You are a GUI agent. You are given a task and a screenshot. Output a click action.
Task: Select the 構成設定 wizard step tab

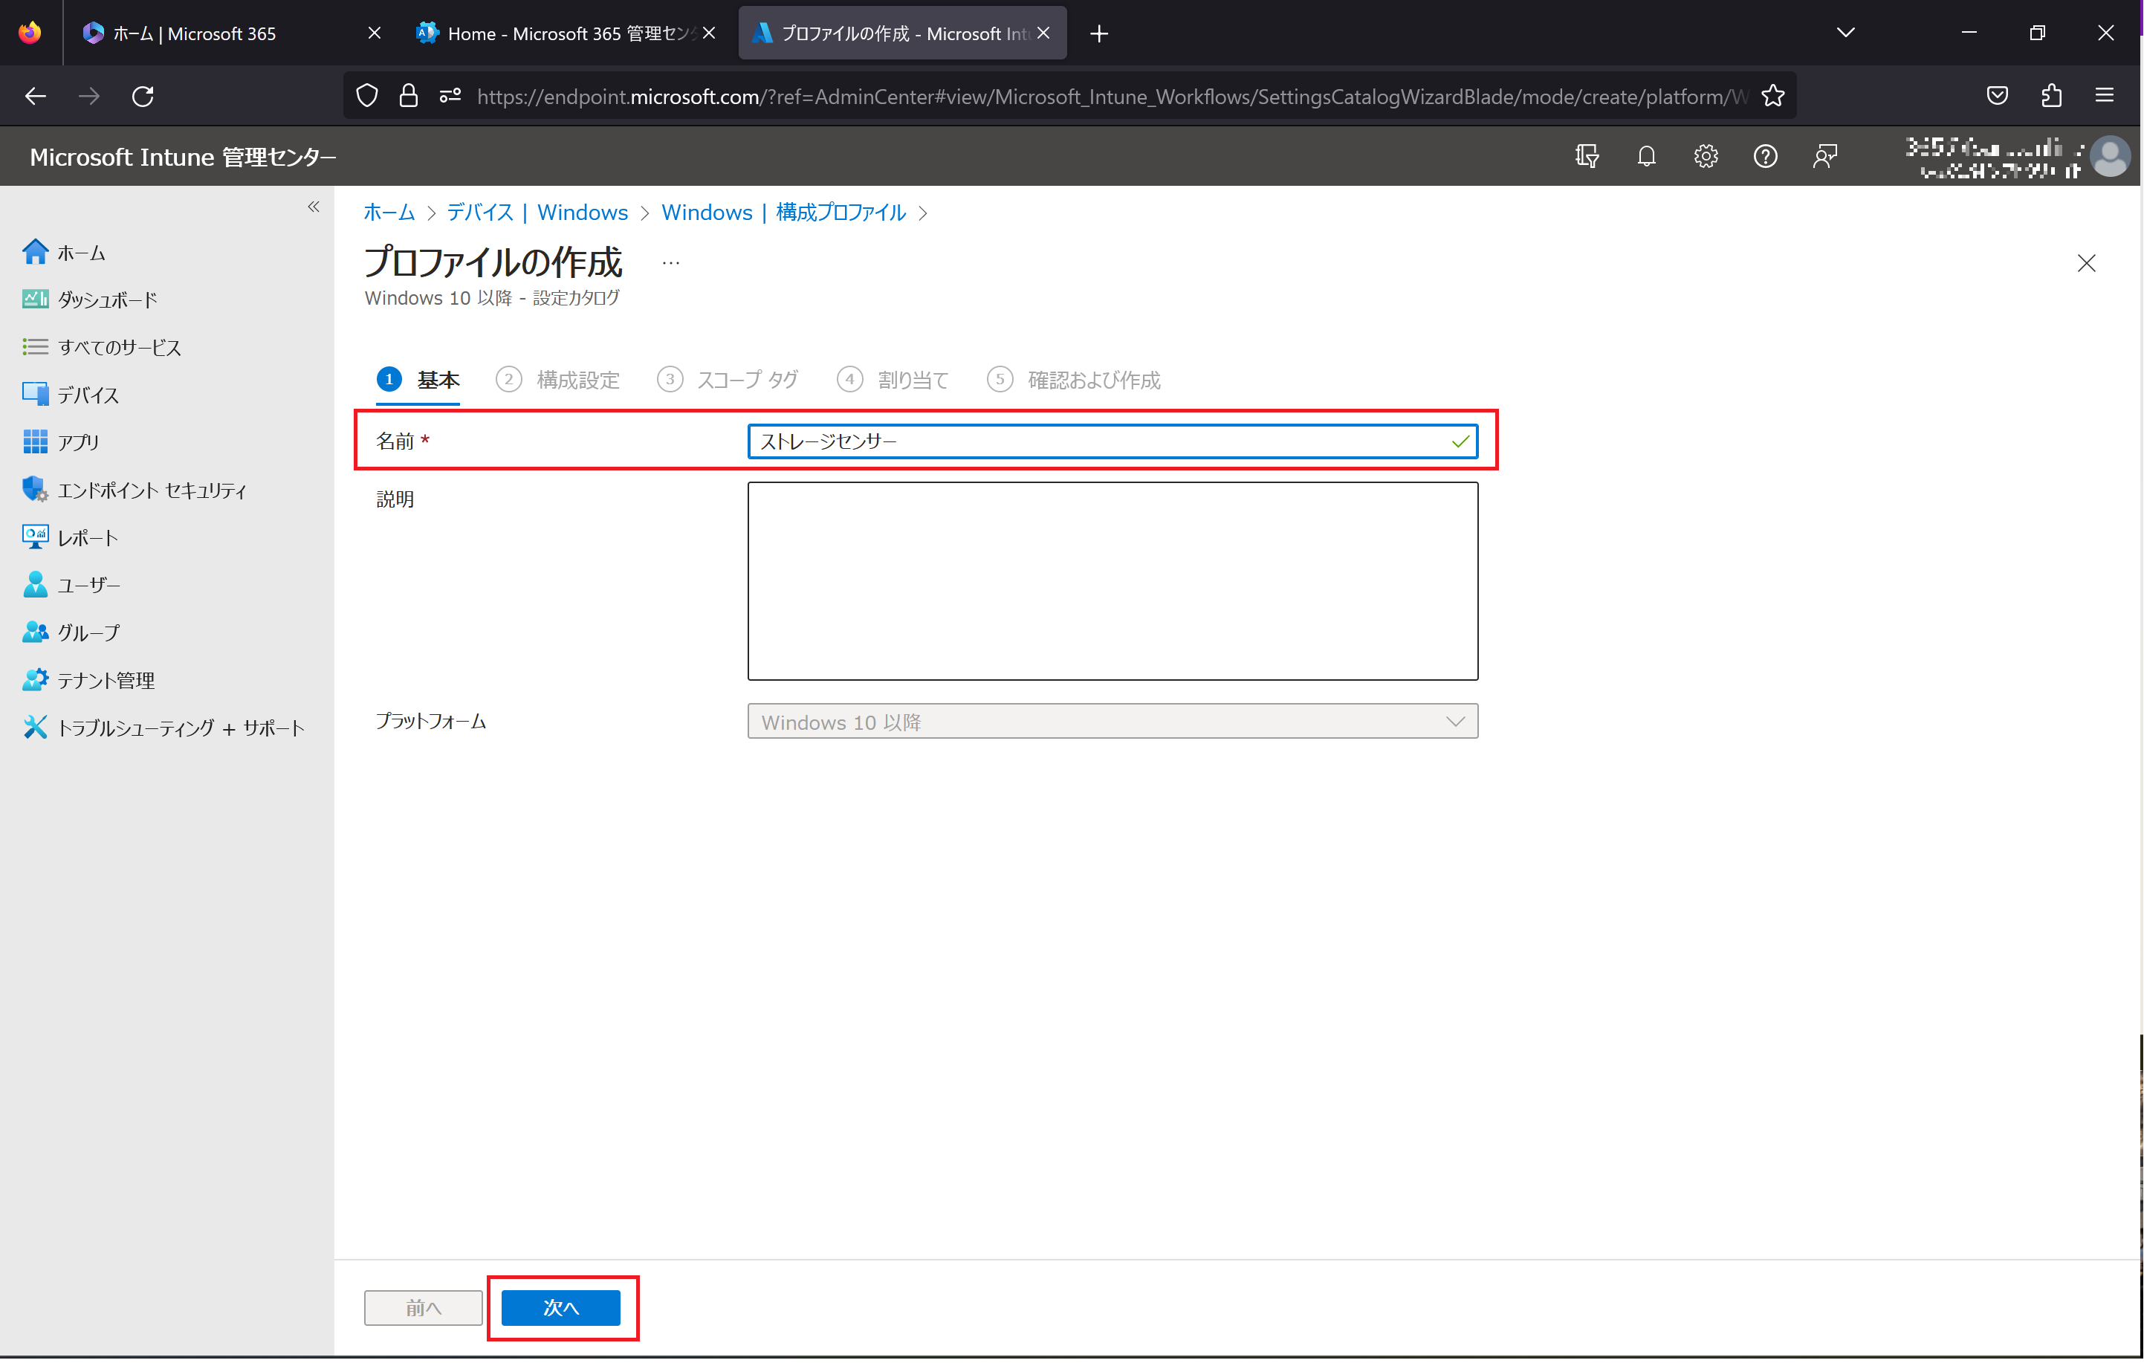557,381
